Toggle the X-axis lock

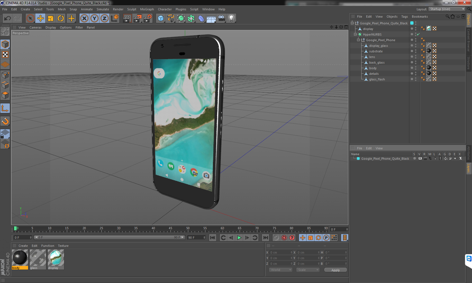[x=84, y=18]
